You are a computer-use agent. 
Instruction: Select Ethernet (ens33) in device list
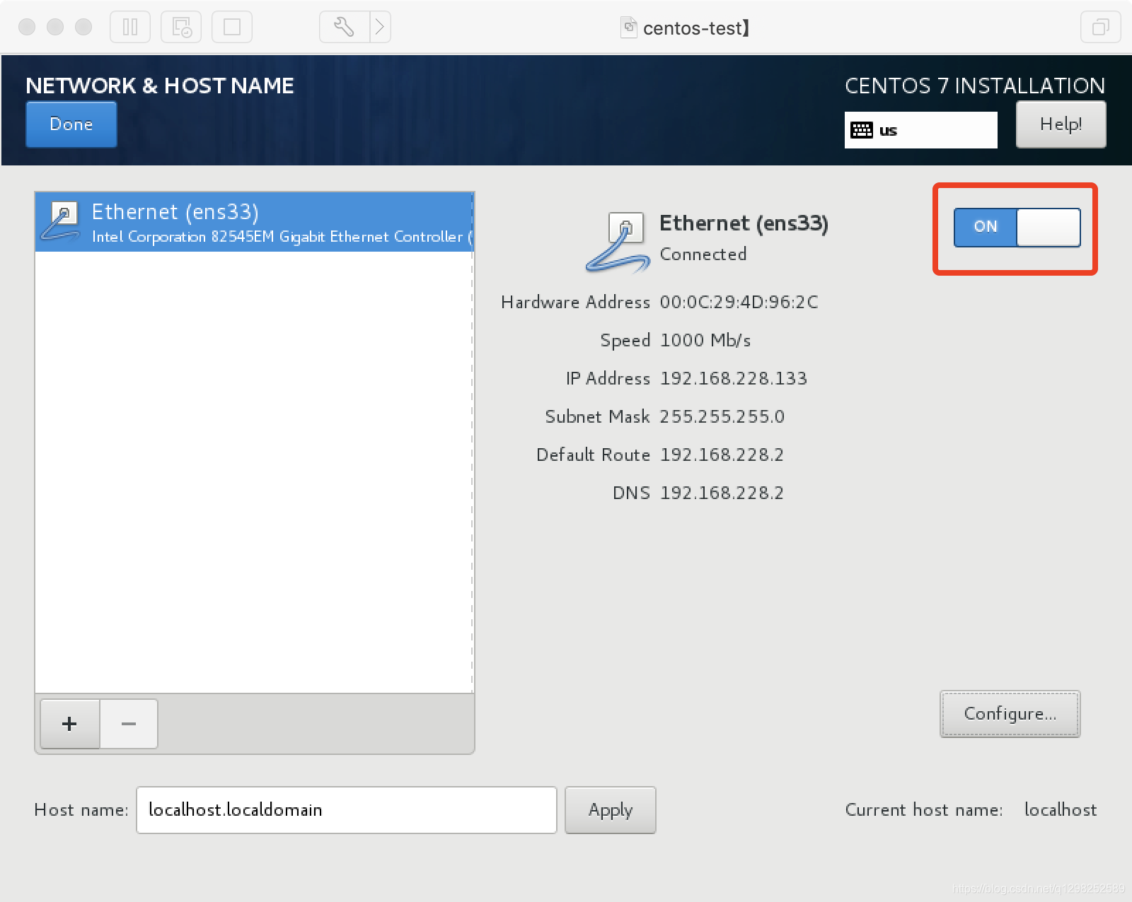(x=254, y=222)
